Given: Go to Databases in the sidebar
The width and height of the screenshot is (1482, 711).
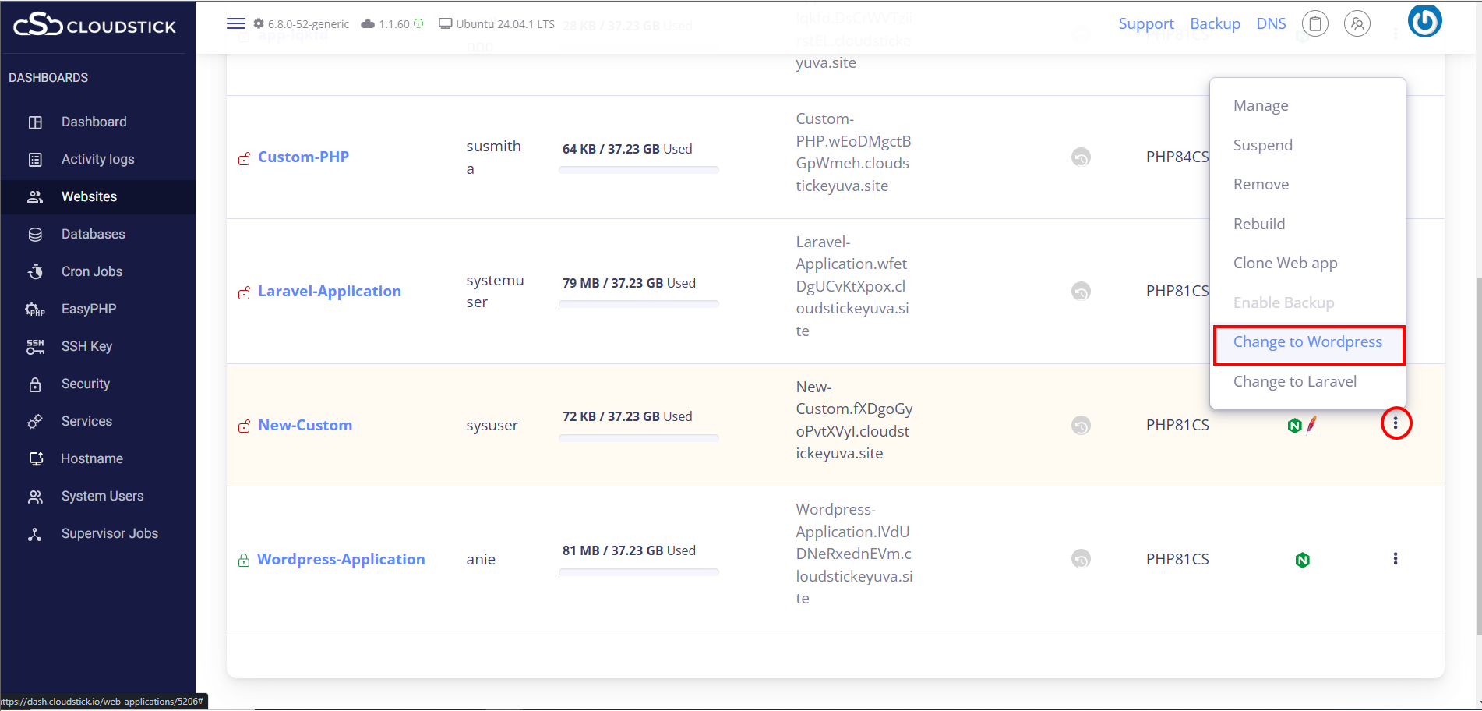Looking at the screenshot, I should [93, 234].
